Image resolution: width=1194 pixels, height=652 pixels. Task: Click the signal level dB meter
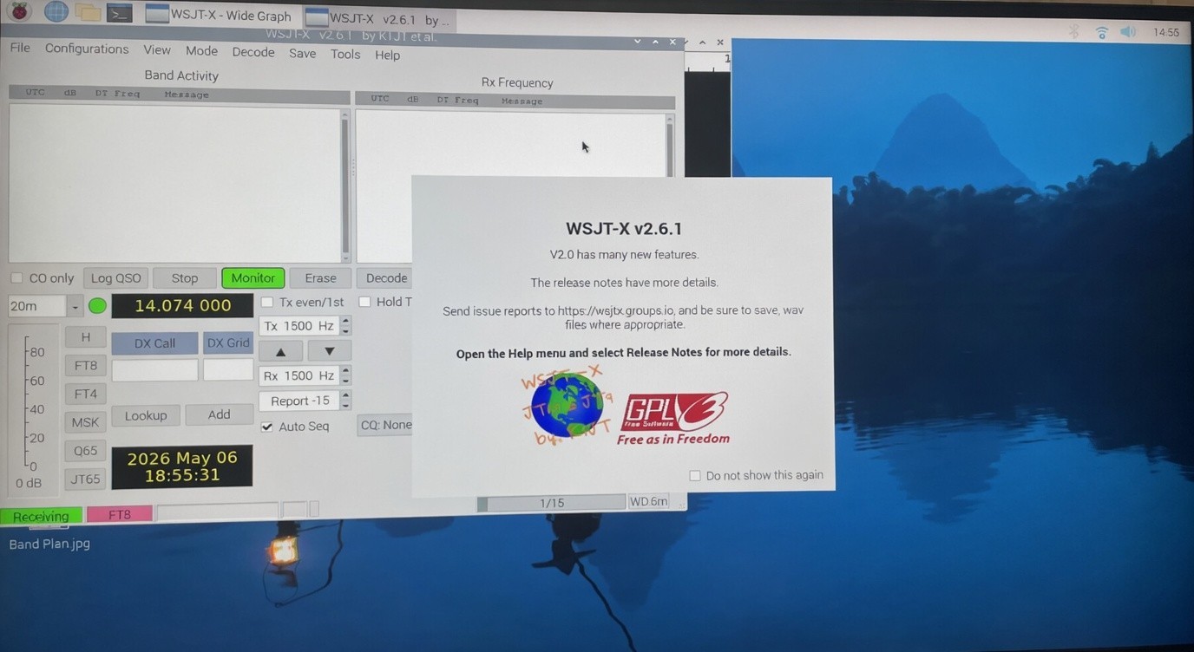tap(33, 410)
